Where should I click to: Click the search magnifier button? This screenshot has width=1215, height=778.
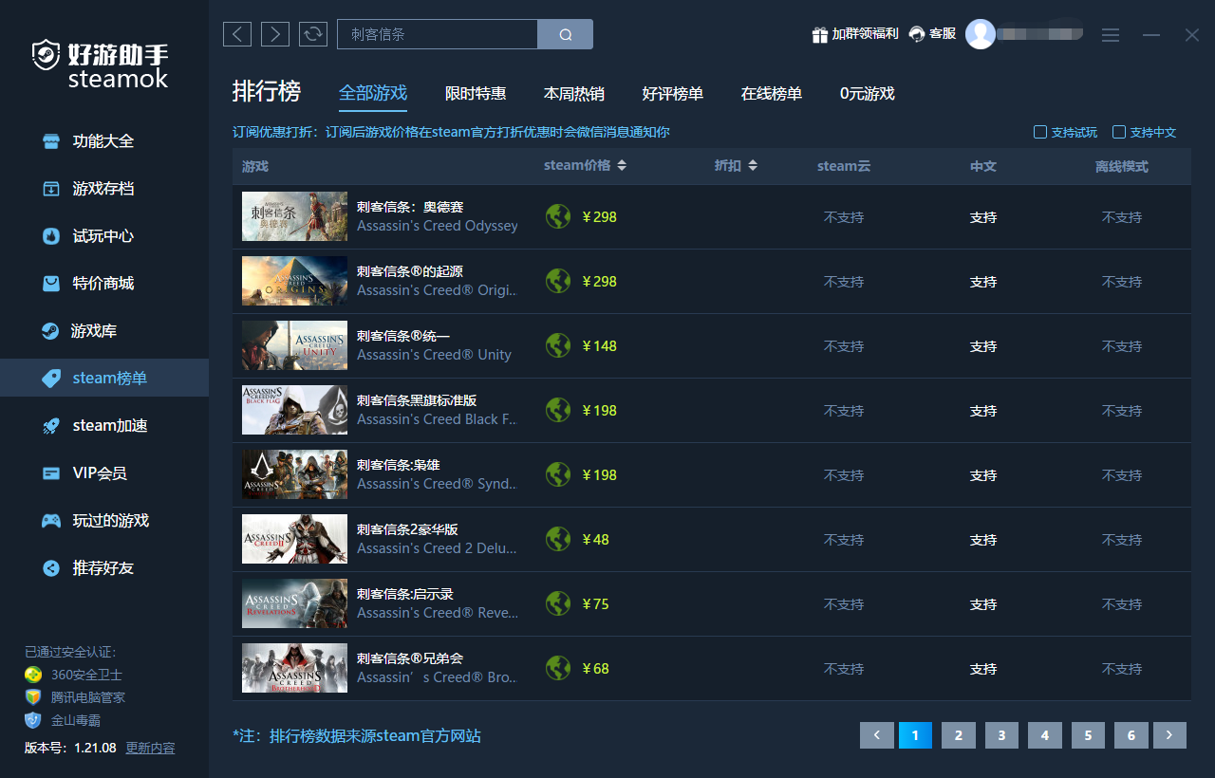coord(566,34)
